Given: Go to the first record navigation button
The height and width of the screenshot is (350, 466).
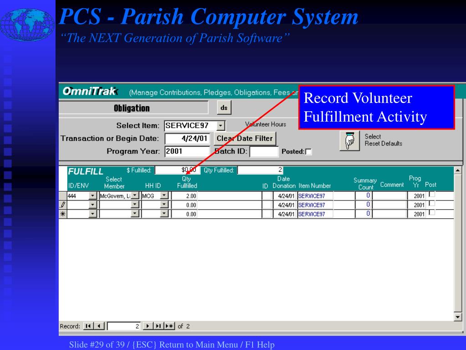Looking at the screenshot, I should (88, 326).
